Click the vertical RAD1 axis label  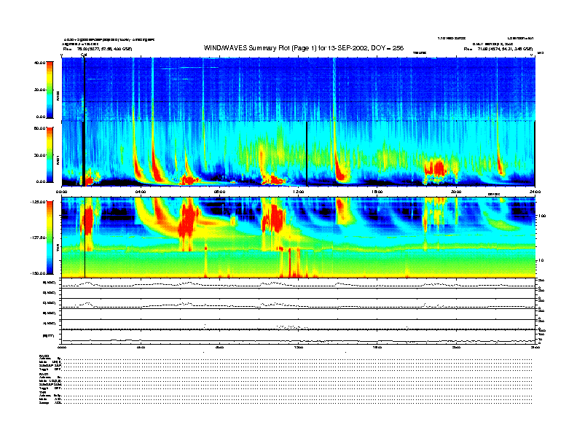[x=58, y=160]
